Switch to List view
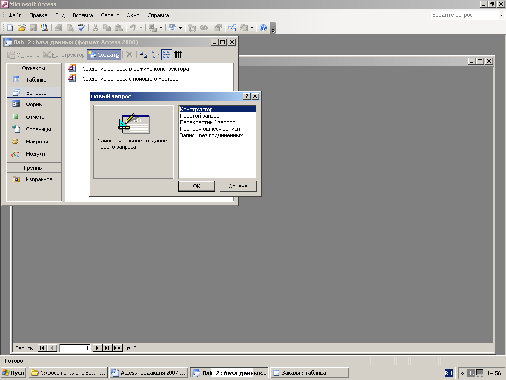This screenshot has height=380, width=506. (x=167, y=55)
